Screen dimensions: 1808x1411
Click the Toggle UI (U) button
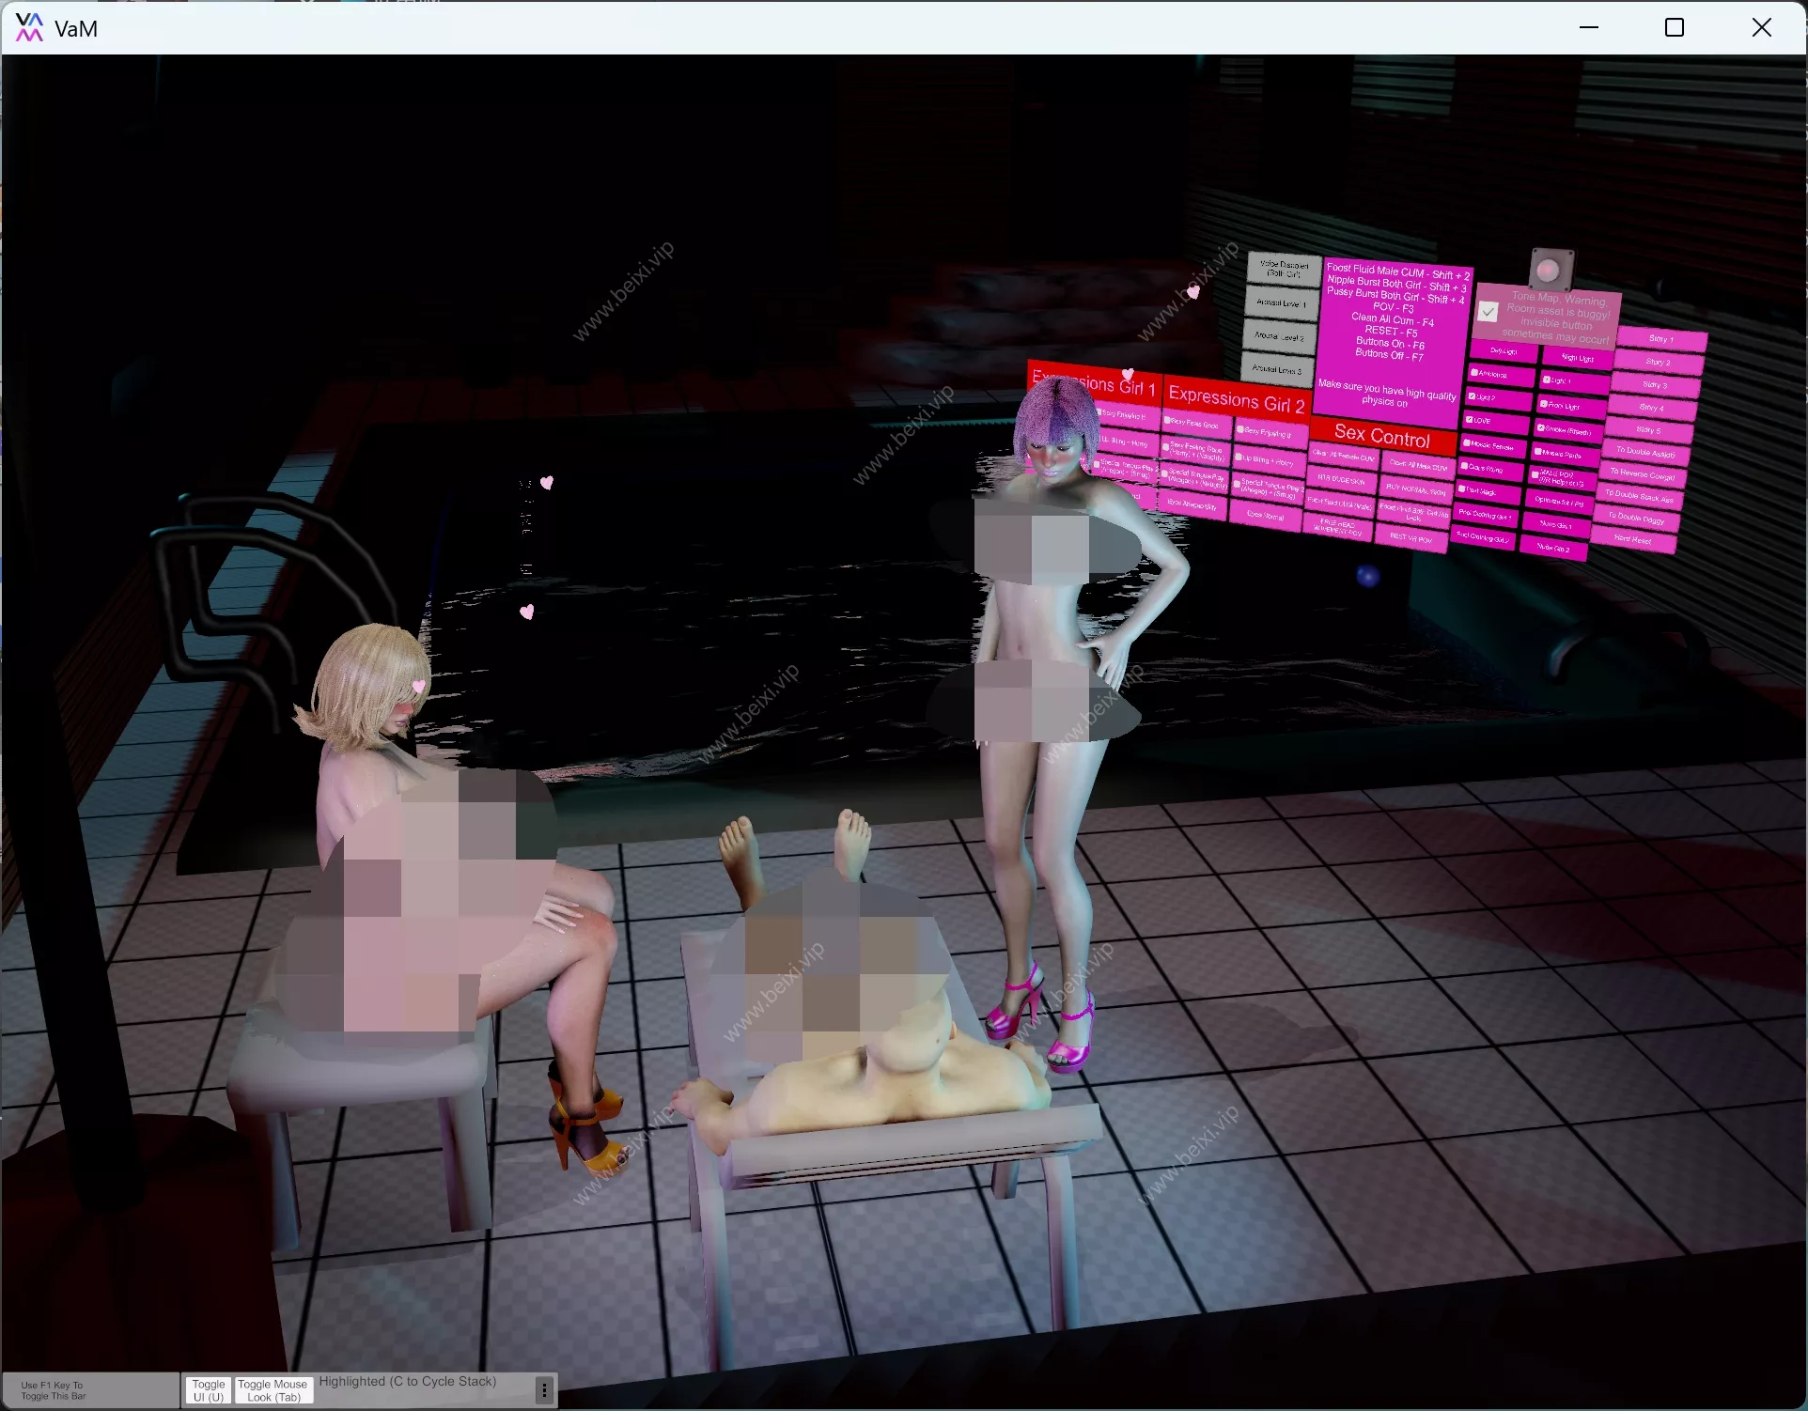coord(208,1390)
